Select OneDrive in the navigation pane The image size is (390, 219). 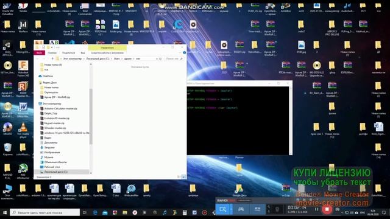[46, 76]
